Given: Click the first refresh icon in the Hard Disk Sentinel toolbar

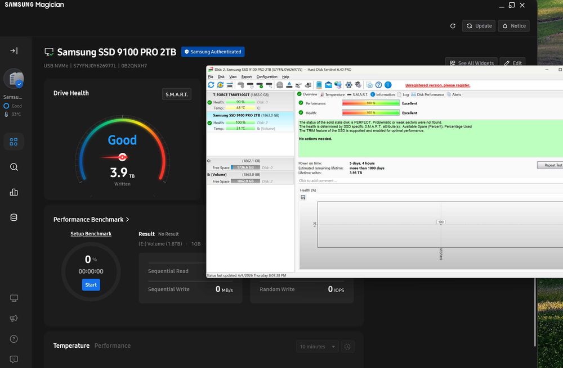Looking at the screenshot, I should click(x=211, y=85).
